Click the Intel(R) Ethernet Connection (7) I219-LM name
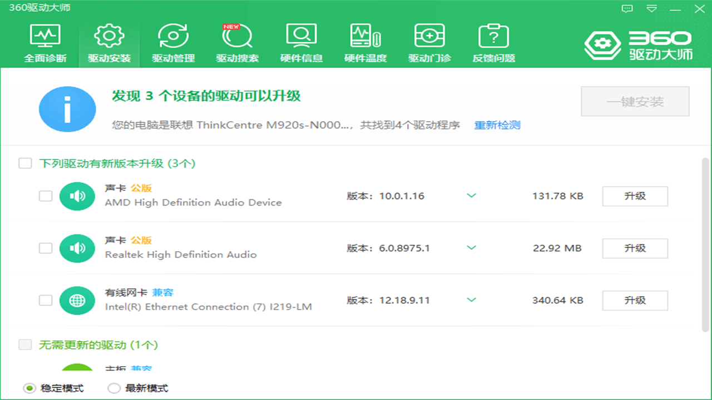This screenshot has height=400, width=712. tap(209, 307)
